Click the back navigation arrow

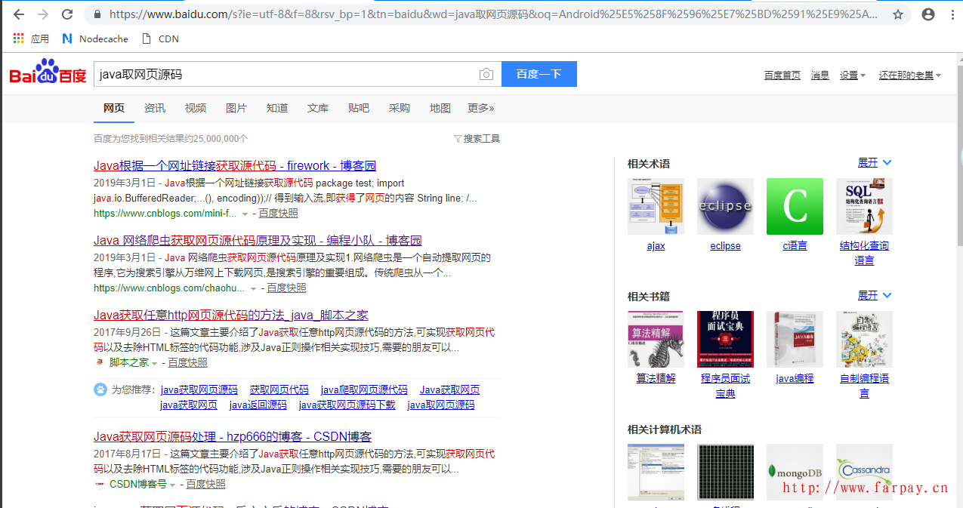[x=18, y=14]
